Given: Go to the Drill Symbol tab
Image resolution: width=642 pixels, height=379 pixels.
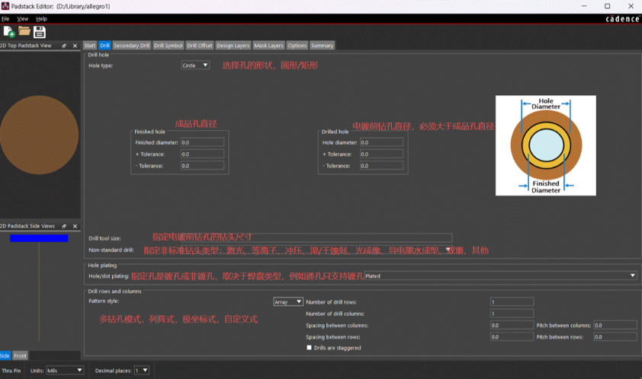Looking at the screenshot, I should (x=169, y=46).
